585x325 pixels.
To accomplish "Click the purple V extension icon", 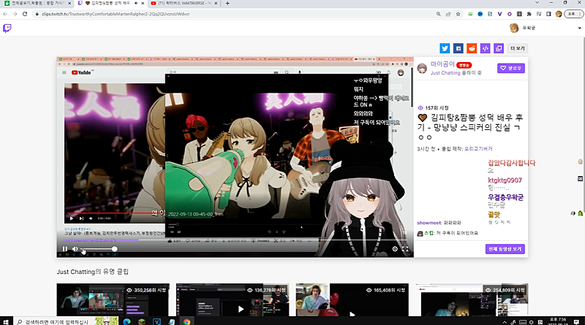I will (x=499, y=14).
